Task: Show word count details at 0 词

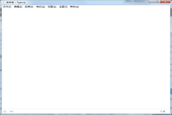Action: pos(163,111)
